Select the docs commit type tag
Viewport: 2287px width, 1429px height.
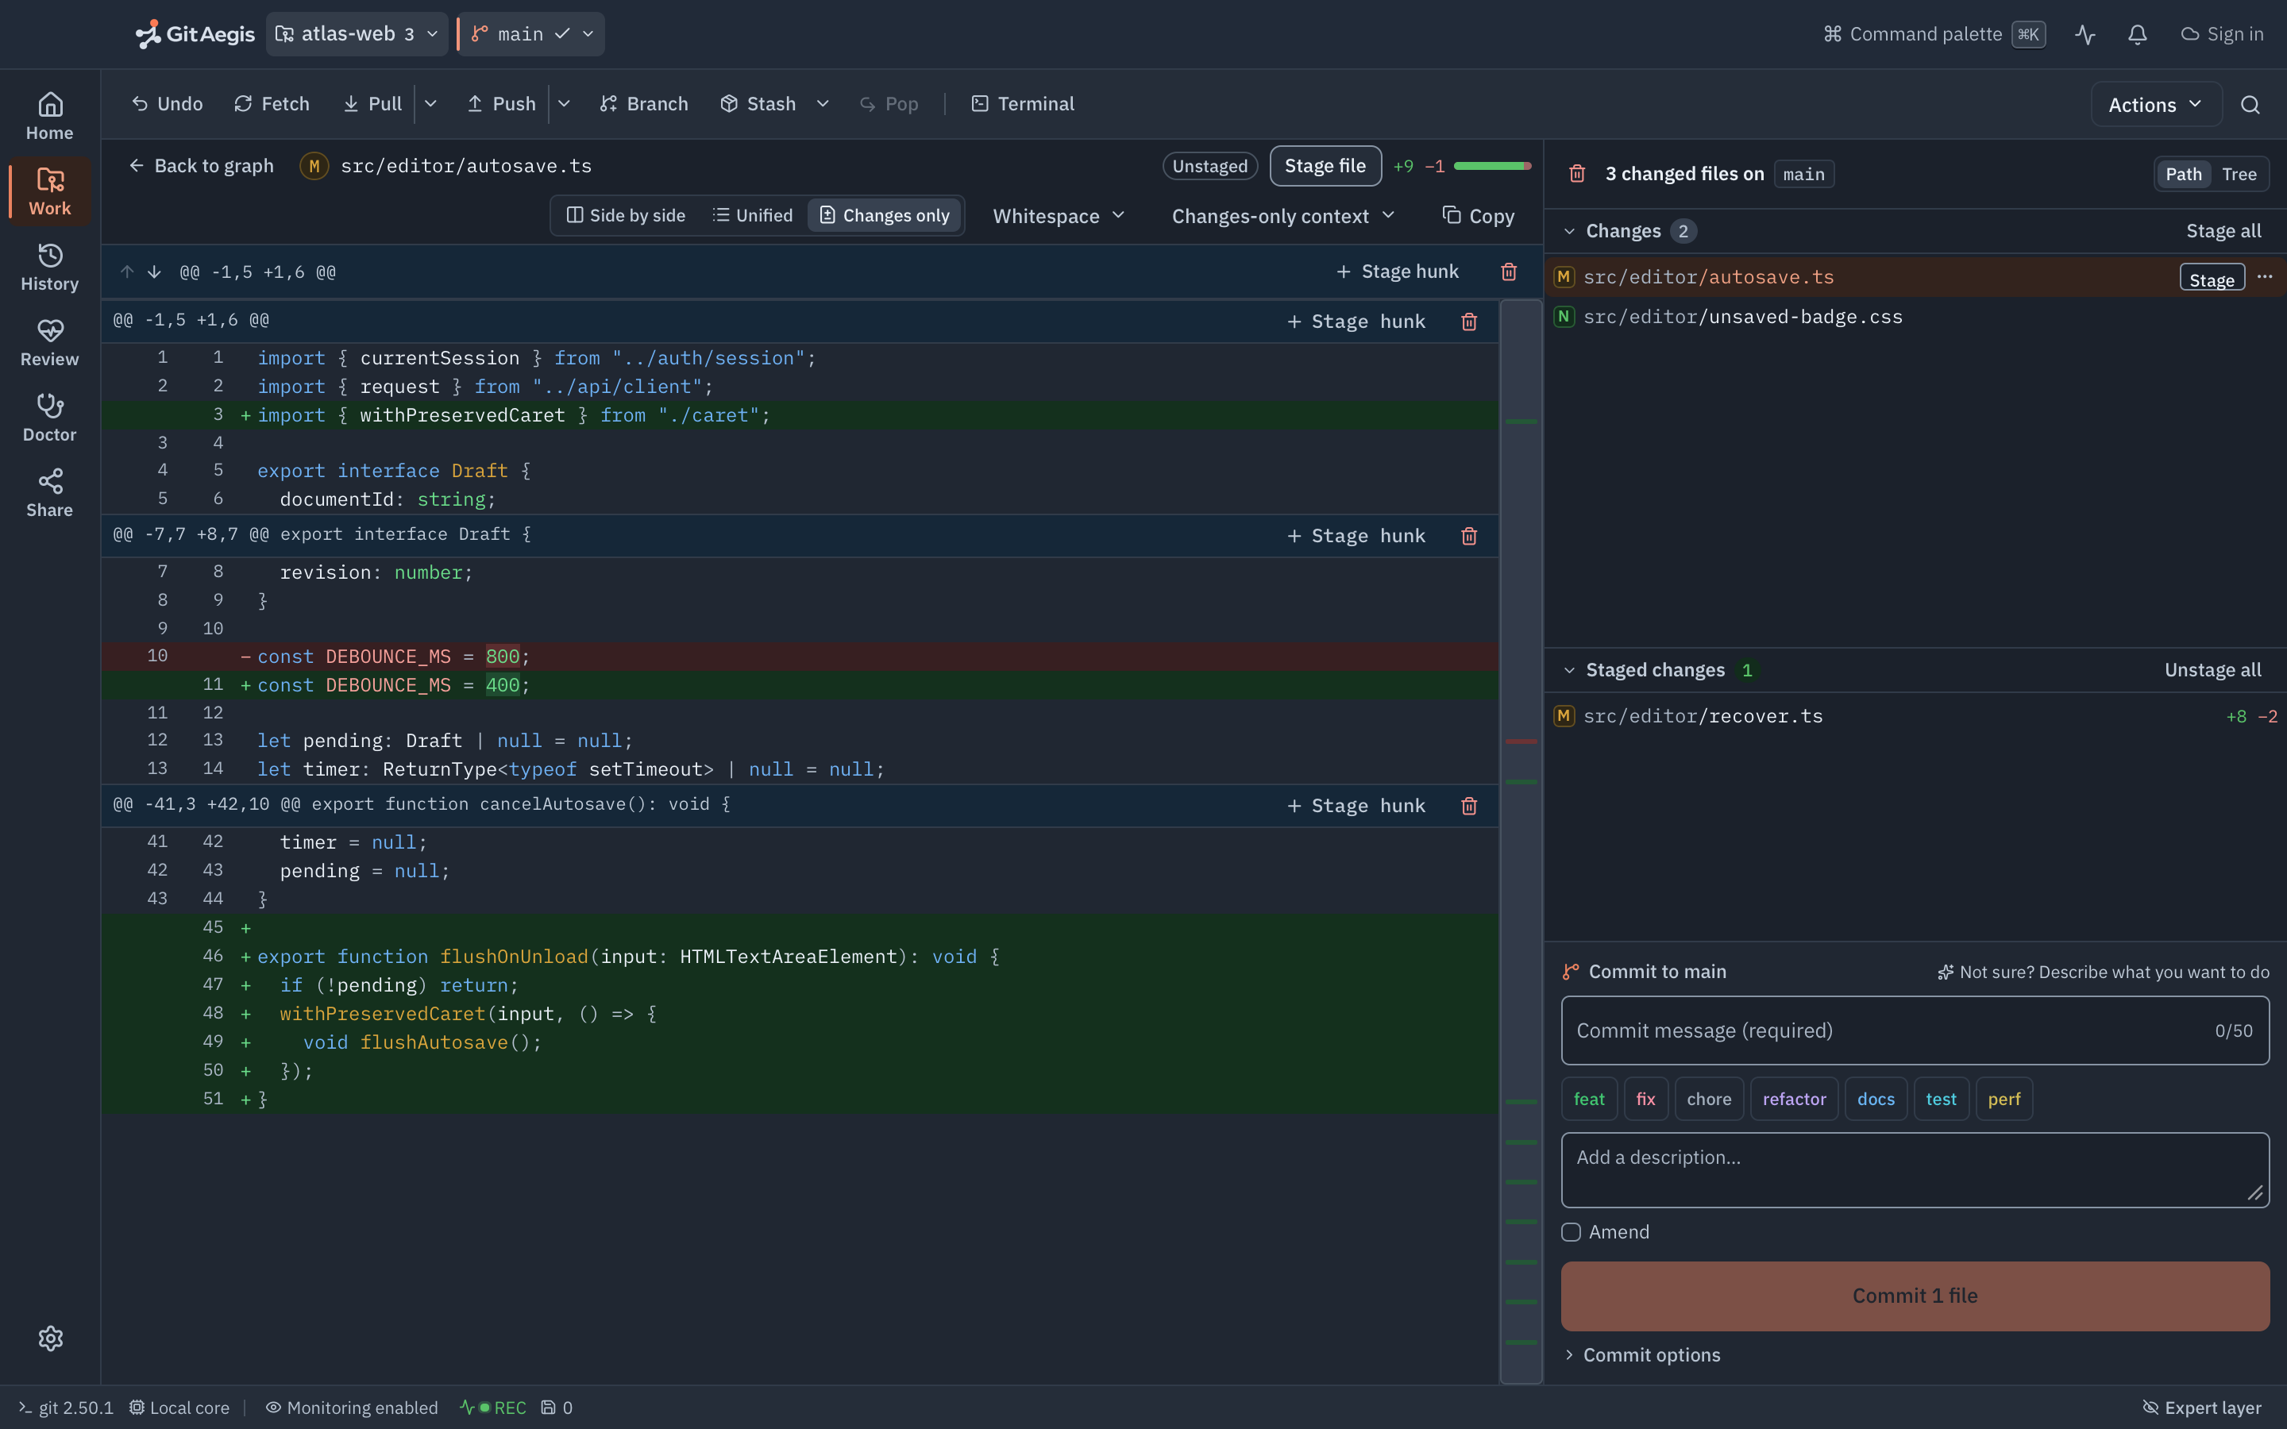pyautogui.click(x=1876, y=1100)
